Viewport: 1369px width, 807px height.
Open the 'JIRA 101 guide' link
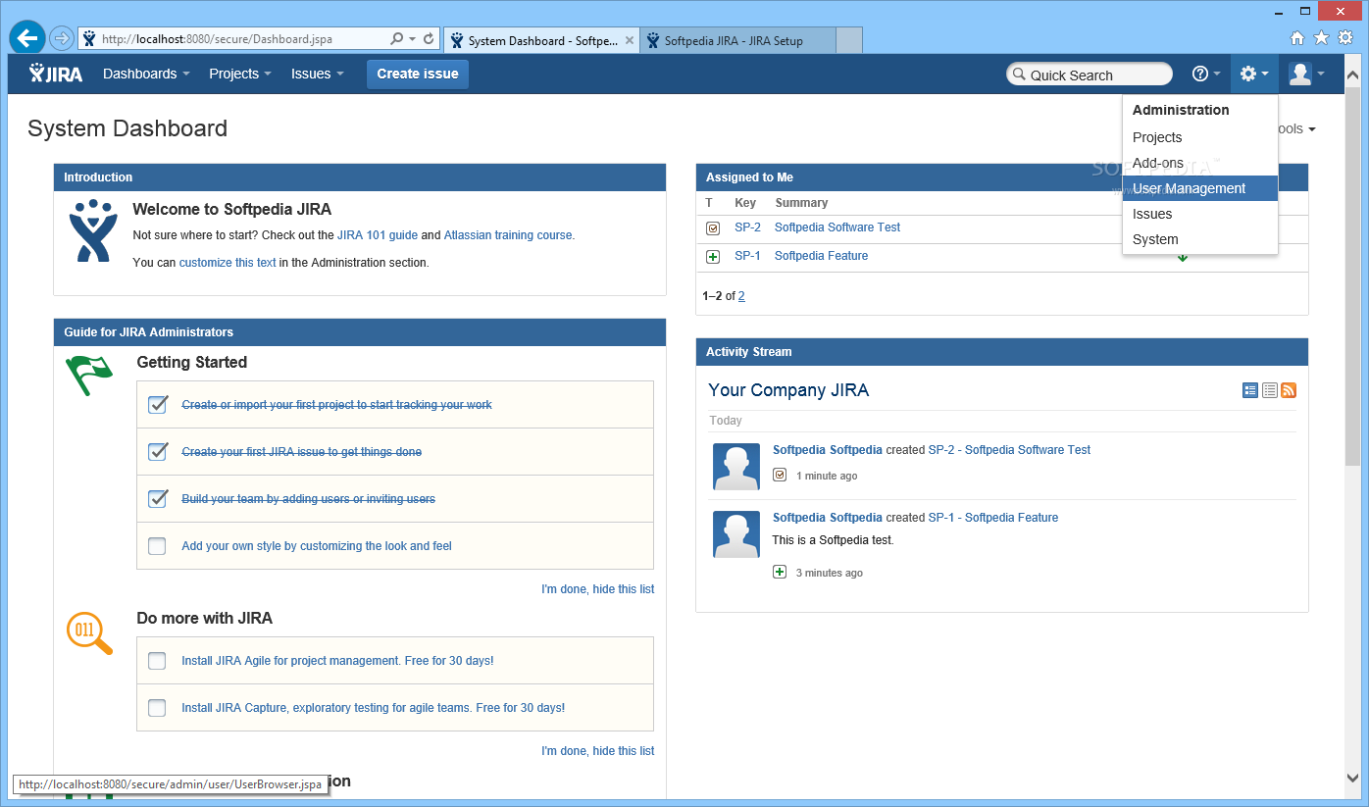pyautogui.click(x=378, y=235)
